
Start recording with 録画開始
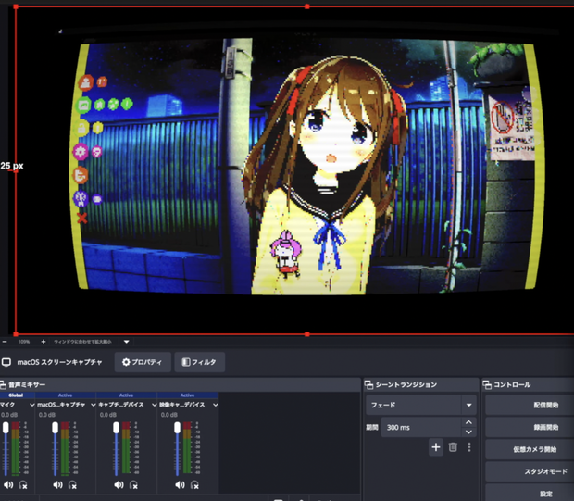[x=530, y=427]
